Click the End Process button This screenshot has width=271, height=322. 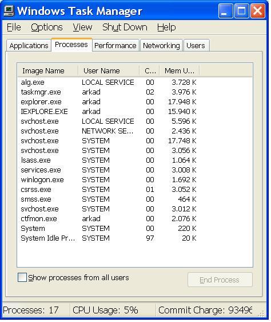coord(220,280)
